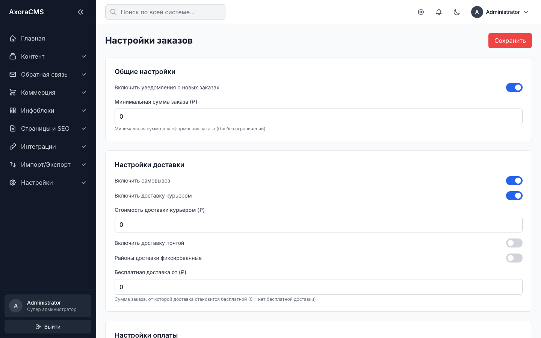Image resolution: width=541 pixels, height=338 pixels.
Task: Click the Настройки доставки section heading
Action: (x=150, y=165)
